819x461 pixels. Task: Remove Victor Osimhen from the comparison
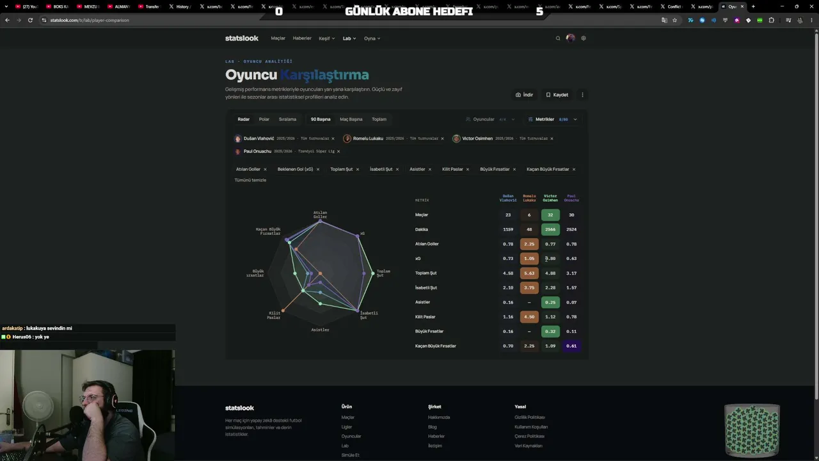(x=552, y=138)
